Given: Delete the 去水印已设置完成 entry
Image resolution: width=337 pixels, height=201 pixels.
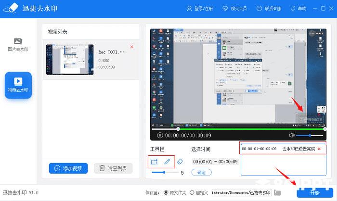Looking at the screenshot, I should [x=319, y=149].
